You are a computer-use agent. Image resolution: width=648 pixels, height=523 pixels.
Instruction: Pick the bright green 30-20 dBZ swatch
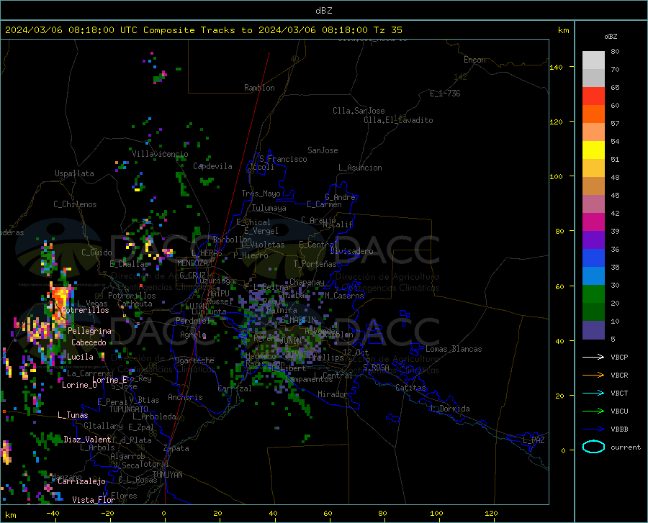pyautogui.click(x=593, y=294)
